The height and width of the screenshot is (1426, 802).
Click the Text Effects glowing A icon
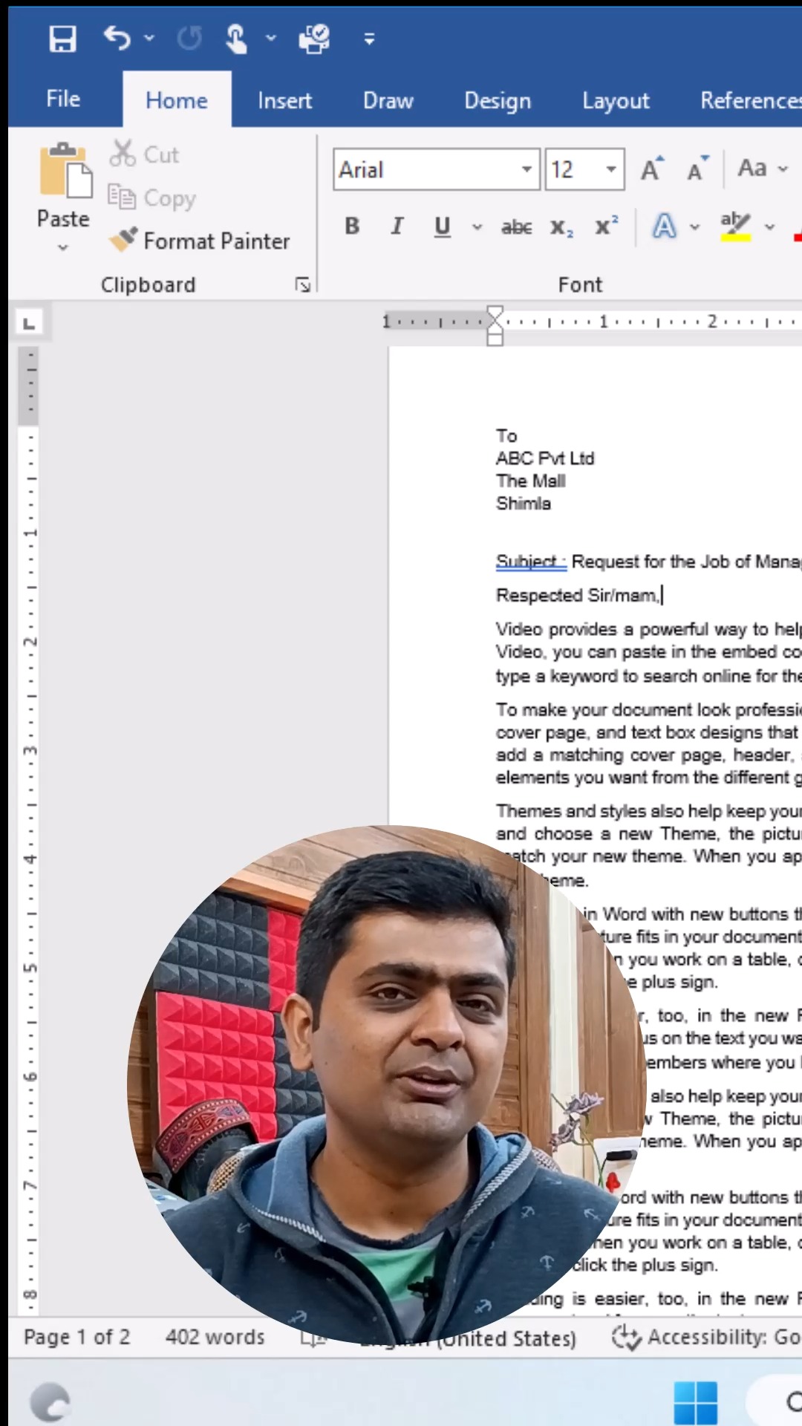pyautogui.click(x=664, y=226)
